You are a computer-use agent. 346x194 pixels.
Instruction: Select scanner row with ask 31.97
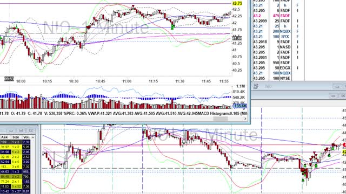click(15, 147)
